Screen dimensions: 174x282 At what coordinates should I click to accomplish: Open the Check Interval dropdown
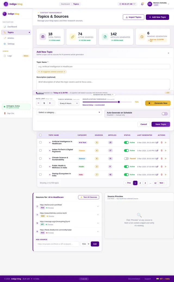[x=69, y=103]
